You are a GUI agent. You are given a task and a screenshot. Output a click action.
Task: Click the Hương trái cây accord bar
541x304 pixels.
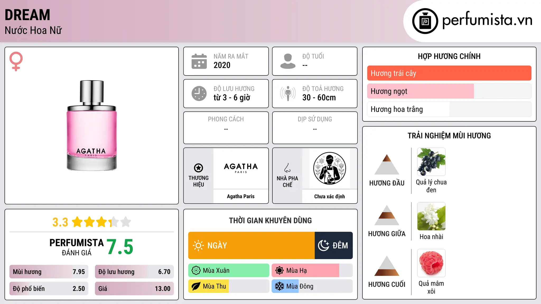[x=449, y=73]
